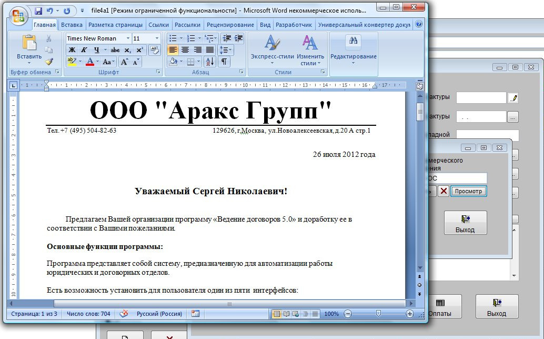Click the word count Число слов: 704
The image size is (544, 339).
[88, 314]
